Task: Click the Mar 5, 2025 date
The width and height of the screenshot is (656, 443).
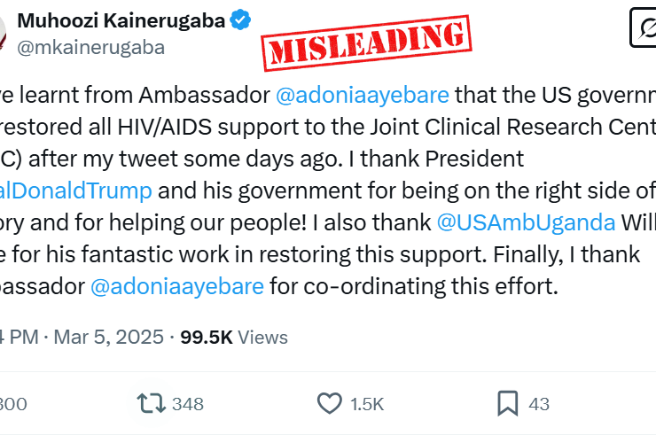Action: (x=109, y=337)
